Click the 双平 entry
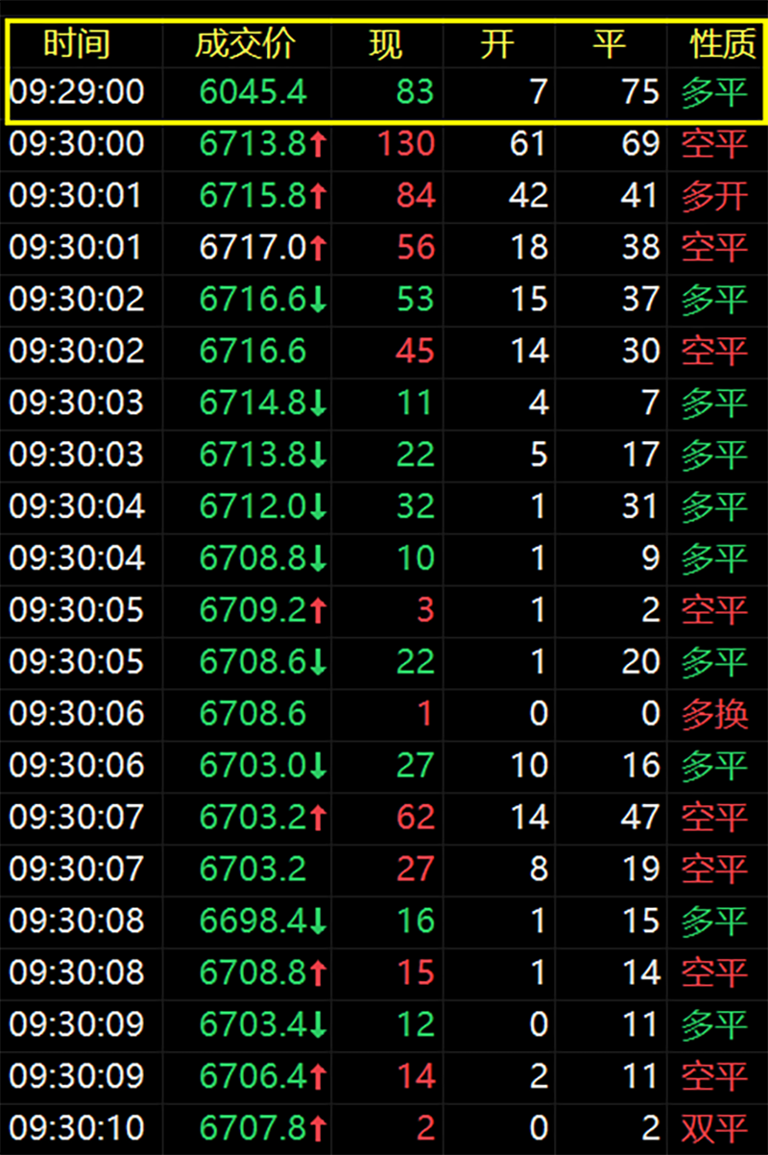The width and height of the screenshot is (768, 1155). (x=714, y=1128)
